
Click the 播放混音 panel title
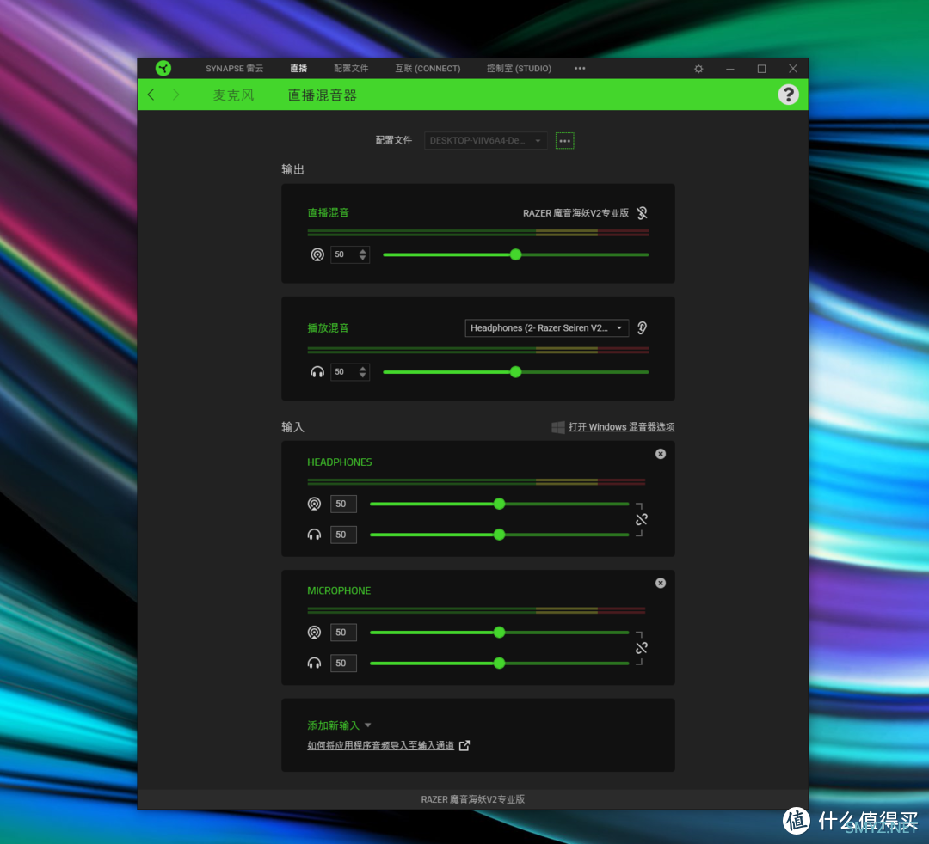tap(329, 328)
